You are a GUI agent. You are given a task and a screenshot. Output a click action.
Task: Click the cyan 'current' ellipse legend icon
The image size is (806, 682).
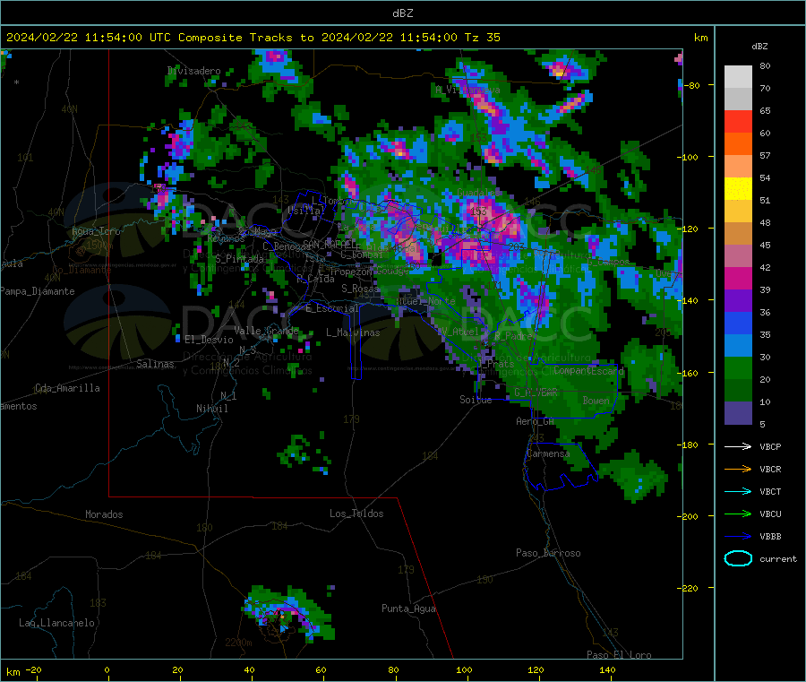pyautogui.click(x=738, y=558)
